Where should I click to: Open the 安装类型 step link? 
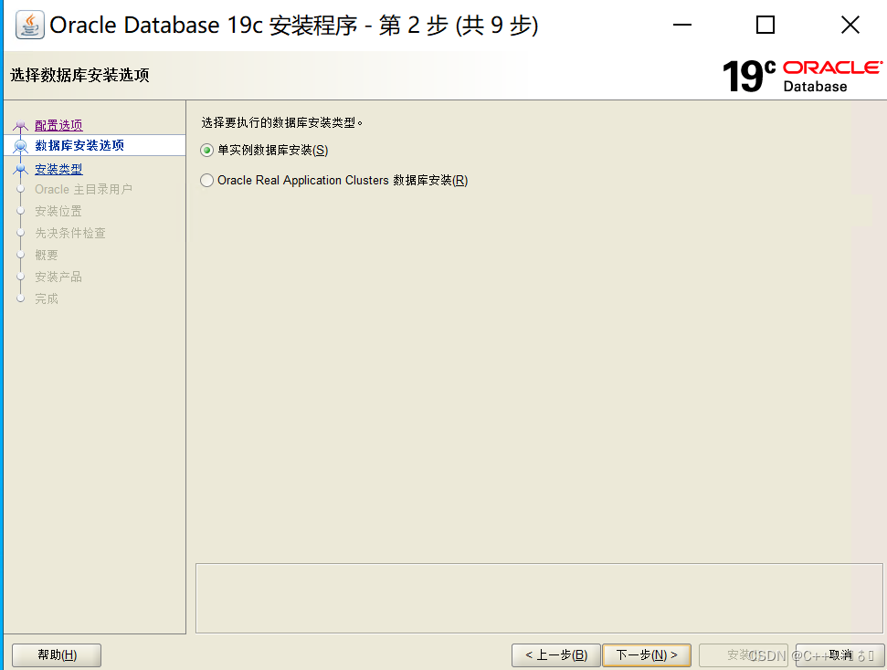(x=58, y=169)
